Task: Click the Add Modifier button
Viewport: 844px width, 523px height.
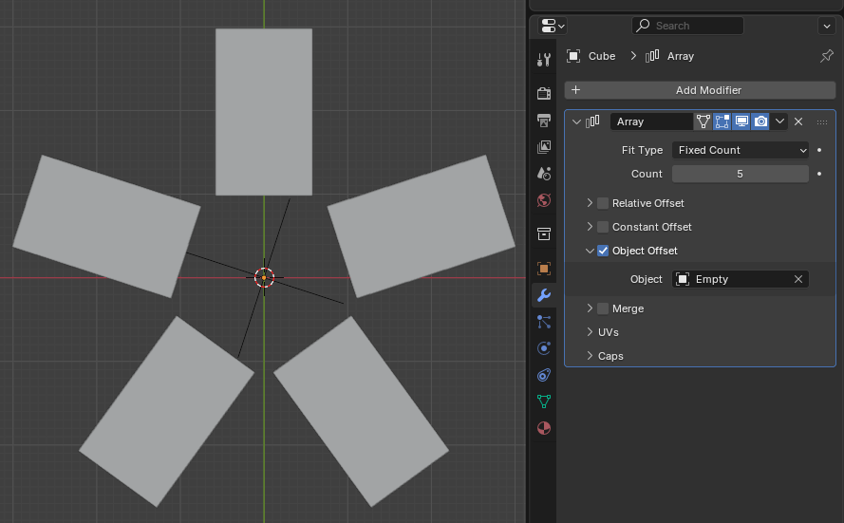Action: (700, 90)
